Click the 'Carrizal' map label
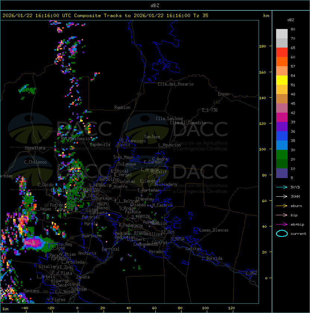The height and width of the screenshot is (313, 310). point(110,249)
